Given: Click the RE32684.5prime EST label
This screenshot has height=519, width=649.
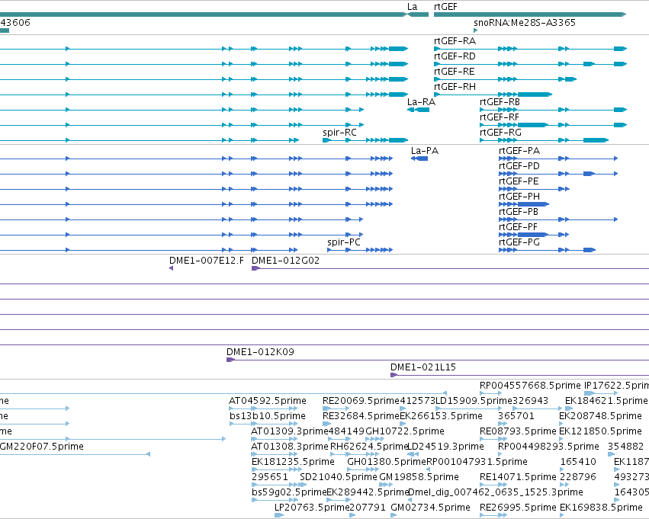Looking at the screenshot, I should point(361,416).
